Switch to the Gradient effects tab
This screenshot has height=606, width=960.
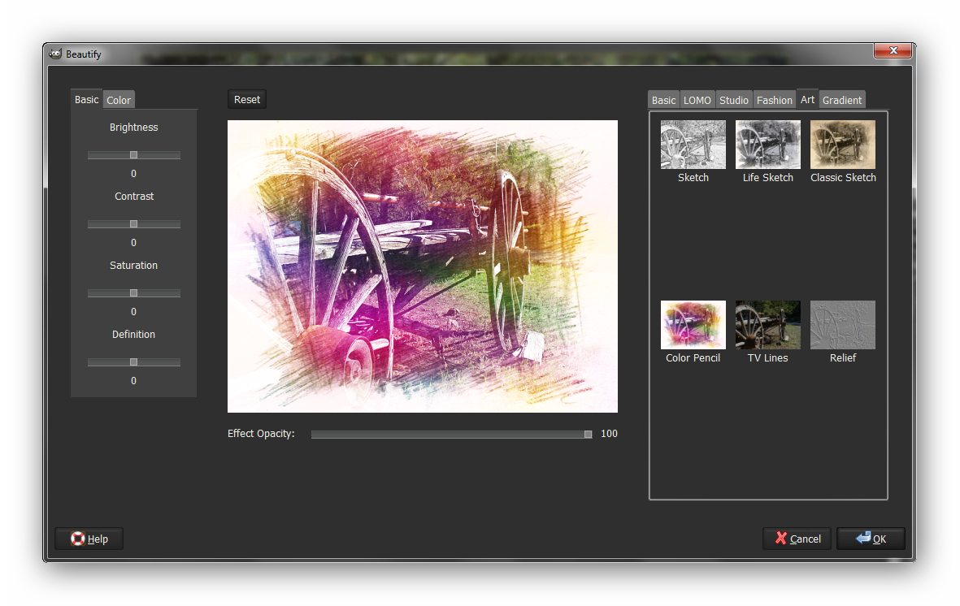842,100
